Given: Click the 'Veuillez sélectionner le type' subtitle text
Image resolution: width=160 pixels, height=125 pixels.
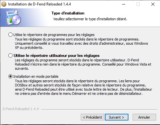Looking at the screenshot, I should point(90,19).
